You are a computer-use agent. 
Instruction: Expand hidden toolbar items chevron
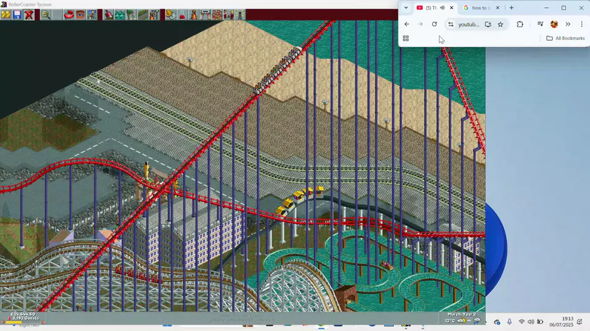[568, 24]
